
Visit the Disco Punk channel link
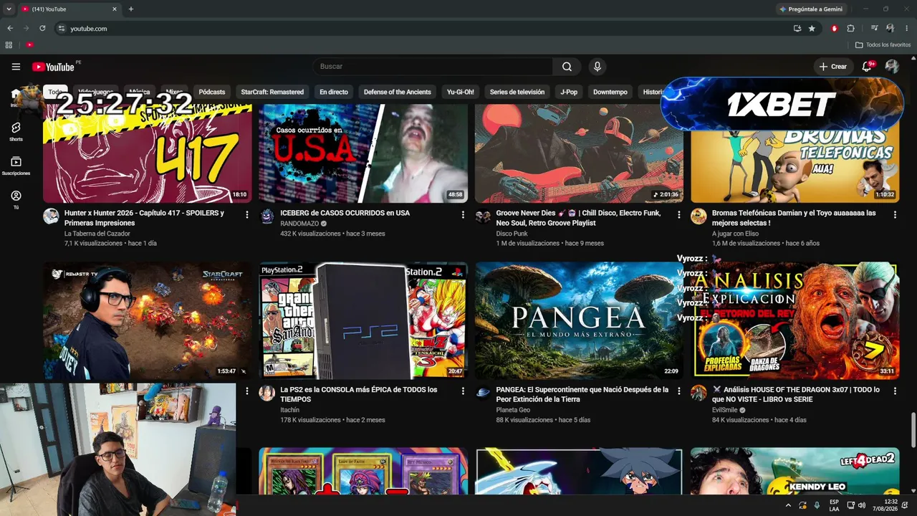pyautogui.click(x=512, y=234)
